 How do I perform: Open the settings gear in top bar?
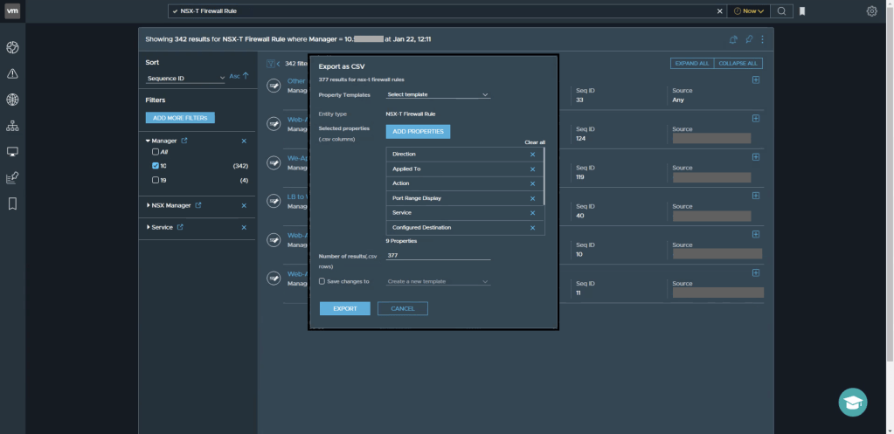(871, 11)
